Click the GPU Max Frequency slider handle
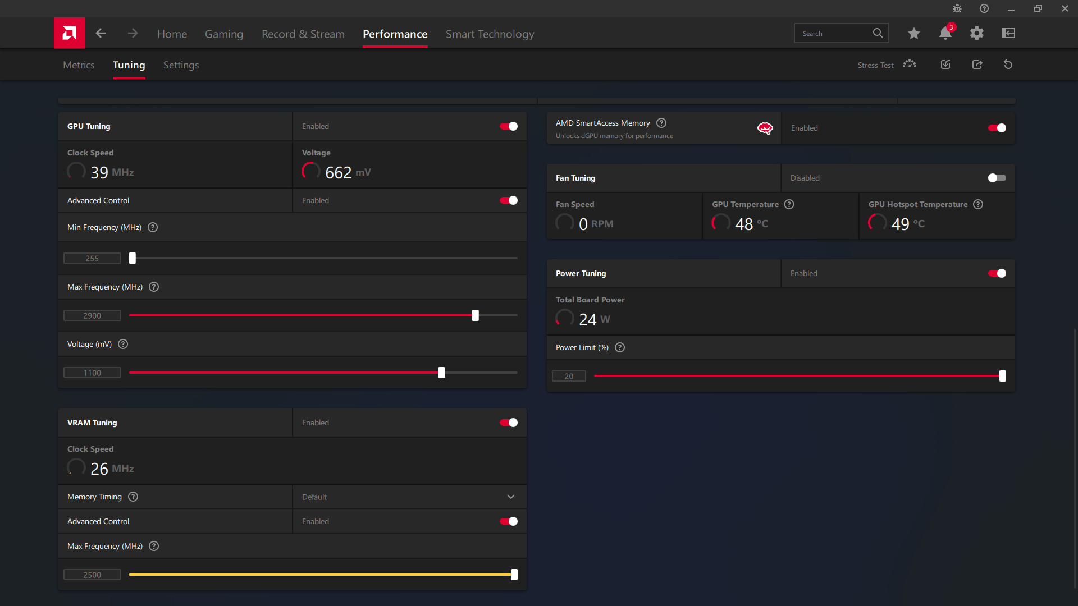Image resolution: width=1078 pixels, height=606 pixels. tap(476, 315)
